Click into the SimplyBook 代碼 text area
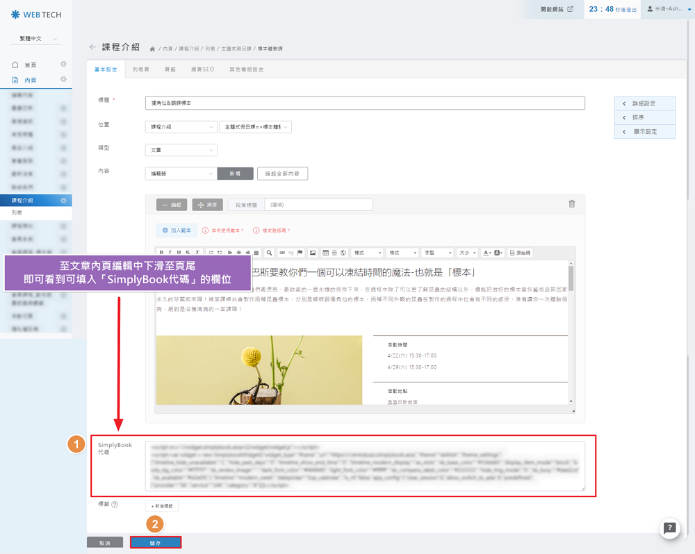This screenshot has height=554, width=695. pos(365,466)
